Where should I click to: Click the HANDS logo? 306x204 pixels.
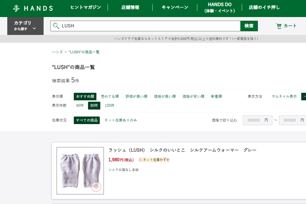tap(33, 8)
